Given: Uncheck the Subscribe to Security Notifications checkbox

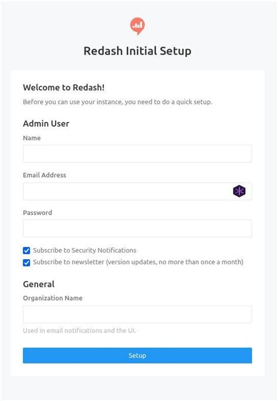Looking at the screenshot, I should point(26,250).
